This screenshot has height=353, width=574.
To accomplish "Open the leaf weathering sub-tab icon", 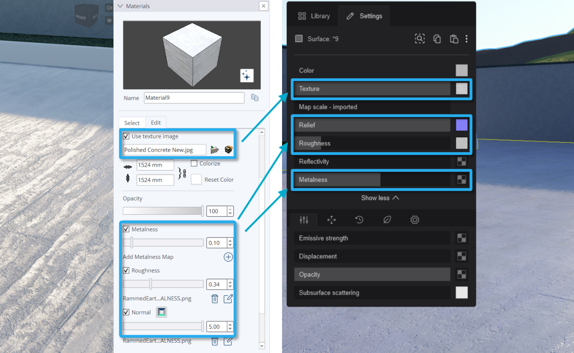I will 387,220.
